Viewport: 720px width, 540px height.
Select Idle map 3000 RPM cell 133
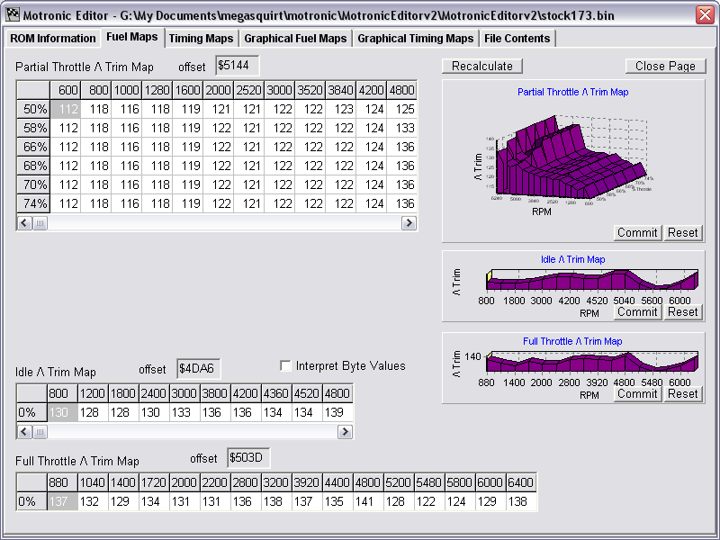tap(184, 412)
